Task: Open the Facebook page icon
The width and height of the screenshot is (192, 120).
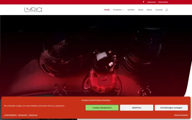Action: (143, 2)
